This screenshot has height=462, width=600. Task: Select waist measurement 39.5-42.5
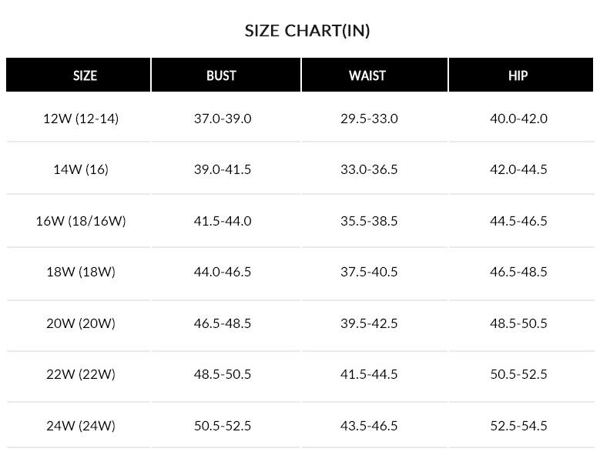369,323
